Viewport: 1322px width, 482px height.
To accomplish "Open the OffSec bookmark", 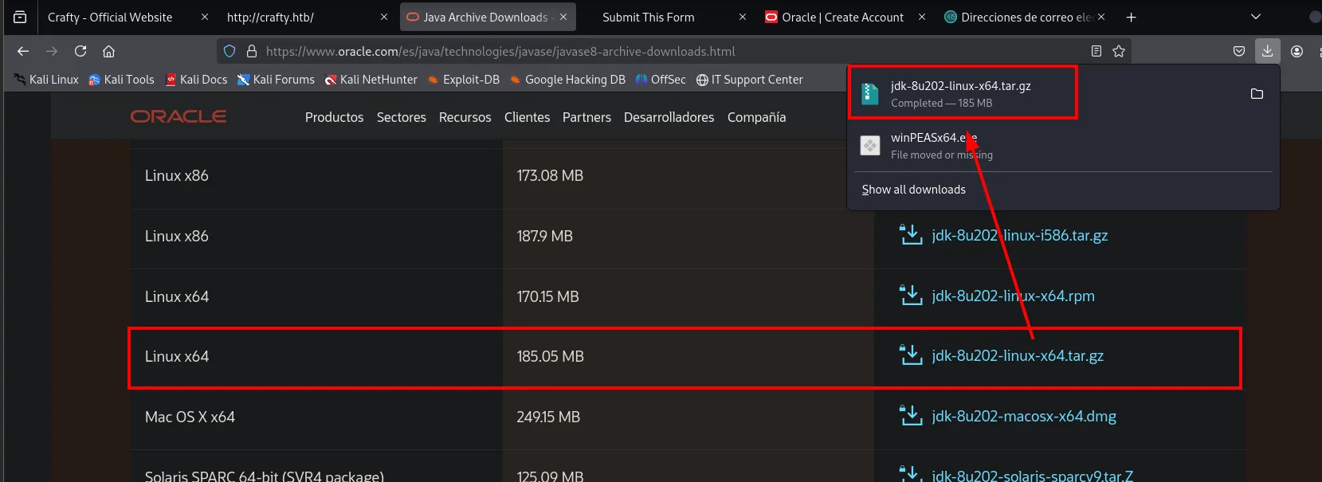I will point(661,80).
